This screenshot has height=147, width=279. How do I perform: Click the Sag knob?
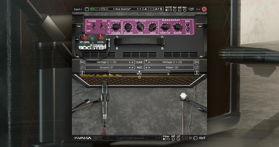tap(188, 30)
